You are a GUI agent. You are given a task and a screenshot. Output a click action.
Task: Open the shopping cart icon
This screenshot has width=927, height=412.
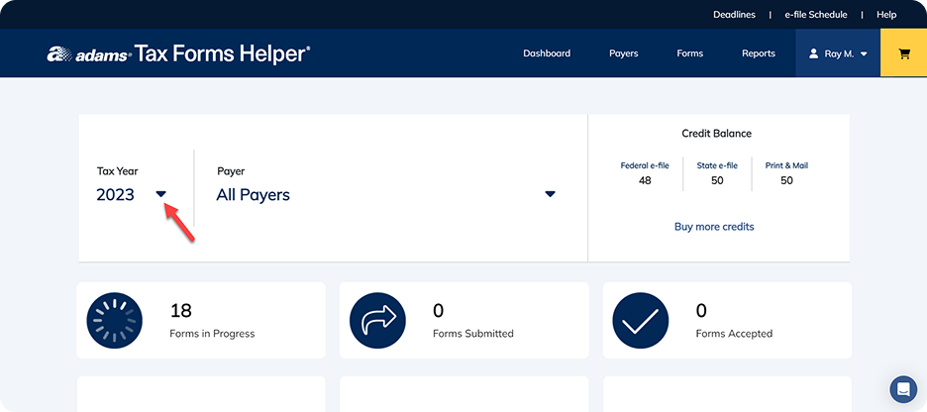903,53
